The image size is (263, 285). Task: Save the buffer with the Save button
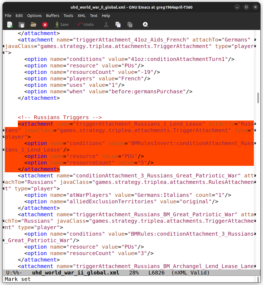tap(62, 25)
